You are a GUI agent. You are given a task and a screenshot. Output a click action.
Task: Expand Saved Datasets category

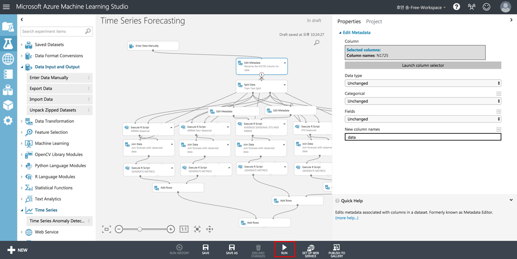22,45
